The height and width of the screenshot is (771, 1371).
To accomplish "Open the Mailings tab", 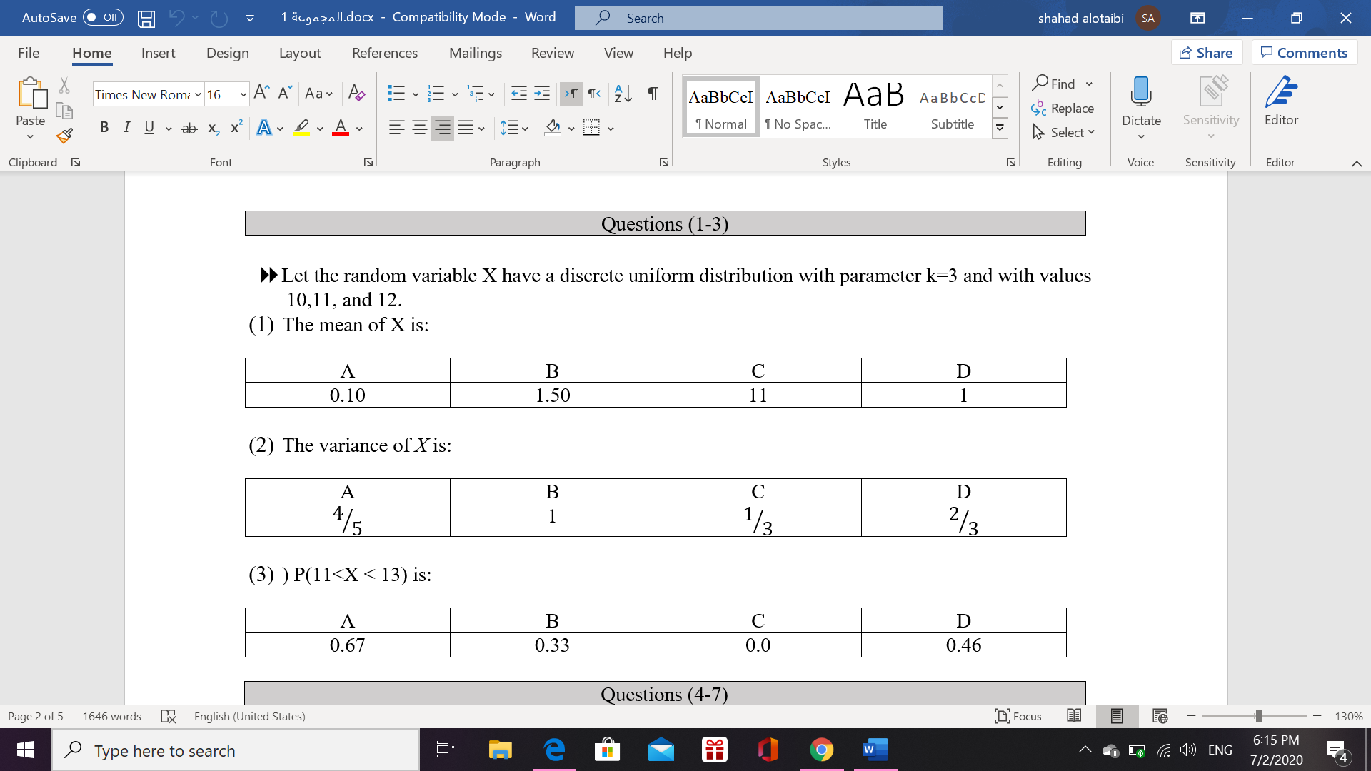I will 476,53.
